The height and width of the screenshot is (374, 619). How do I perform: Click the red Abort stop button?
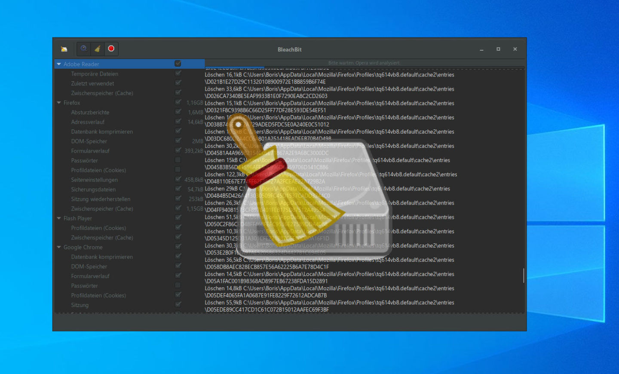[111, 49]
